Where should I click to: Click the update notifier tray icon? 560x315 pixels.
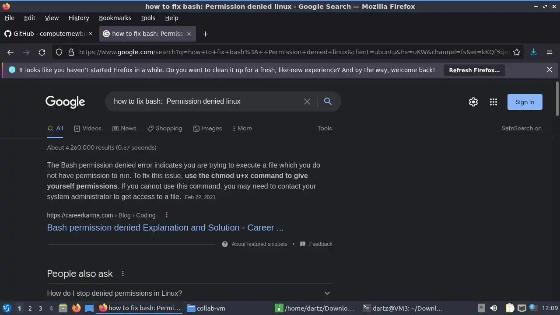click(533, 308)
